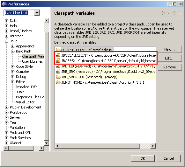Click tree vertical scrollbar up arrow
The width and height of the screenshot is (185, 167).
[x=47, y=21]
